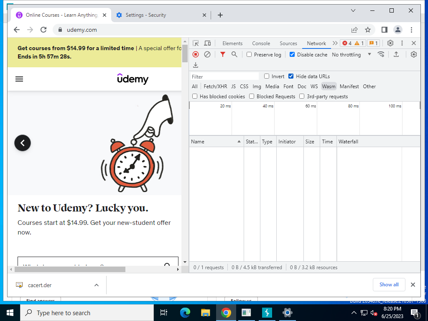Click the previous slide arrow button

[23, 143]
